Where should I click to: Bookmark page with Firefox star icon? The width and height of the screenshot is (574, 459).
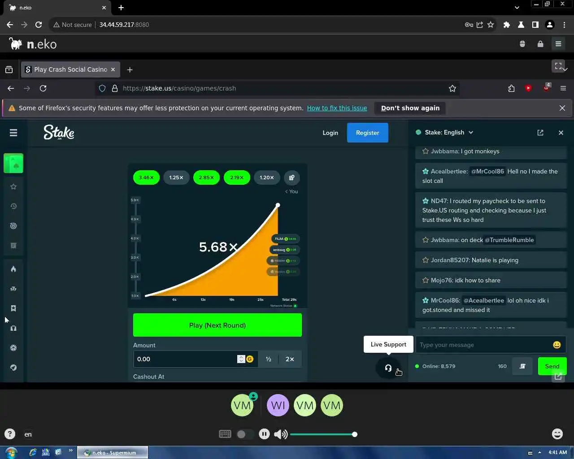[x=452, y=88]
